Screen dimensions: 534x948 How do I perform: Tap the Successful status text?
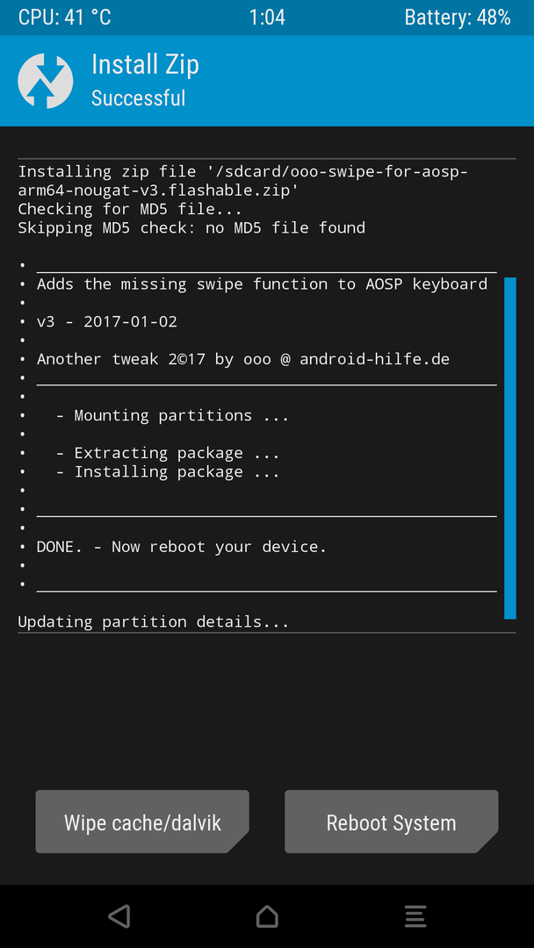pos(139,98)
